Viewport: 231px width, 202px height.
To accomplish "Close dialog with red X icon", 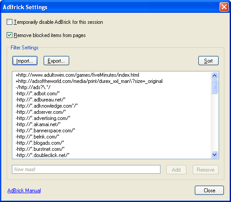I will coord(224,7).
